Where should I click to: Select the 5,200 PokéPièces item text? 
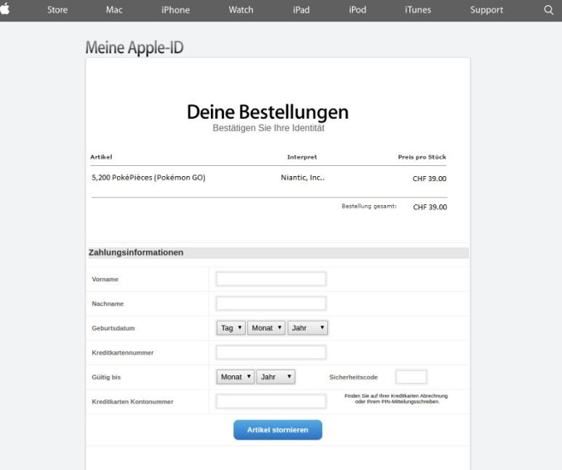tap(149, 178)
